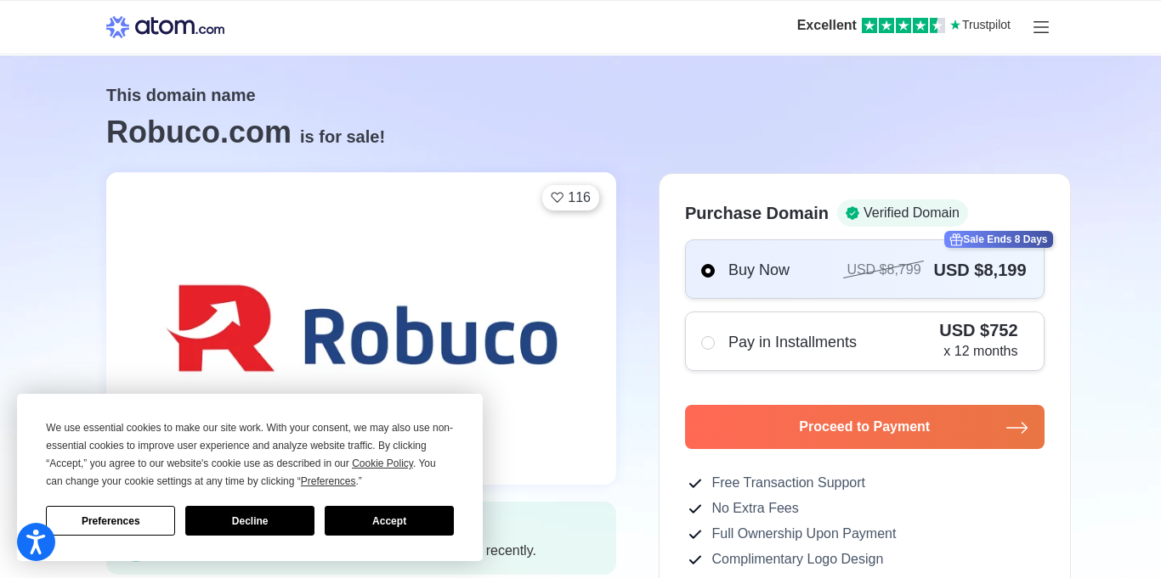
Task: Decline non-essential cookies
Action: (250, 521)
